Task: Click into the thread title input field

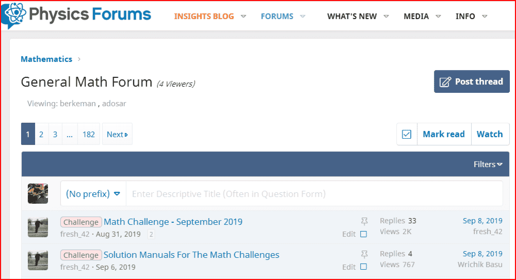Action: [x=314, y=194]
